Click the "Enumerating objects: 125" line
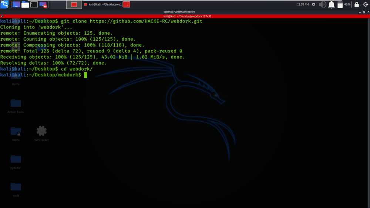Viewport: 370px width, 208px height. pos(56,33)
